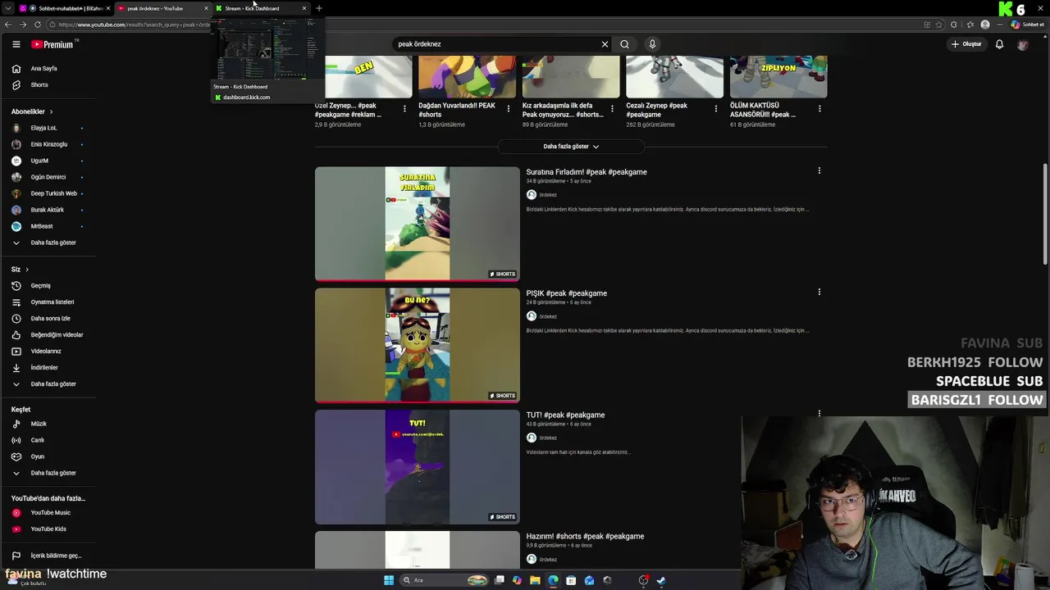Select the 'peak ördeknez - YouTube' tab
The height and width of the screenshot is (590, 1050).
[162, 8]
